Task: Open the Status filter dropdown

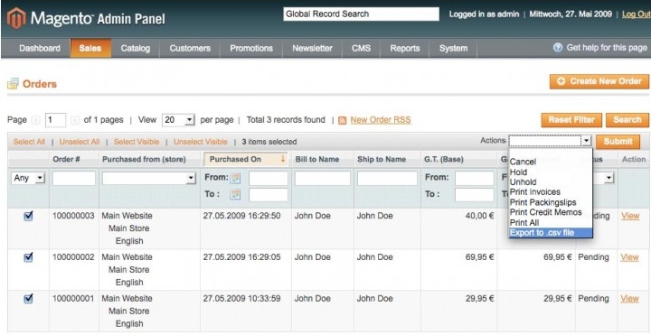Action: (609, 178)
